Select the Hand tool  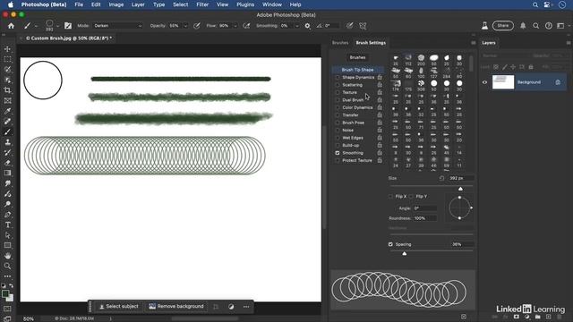coord(7,256)
